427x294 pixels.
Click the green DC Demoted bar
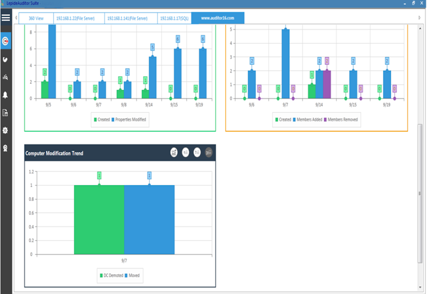(x=99, y=220)
